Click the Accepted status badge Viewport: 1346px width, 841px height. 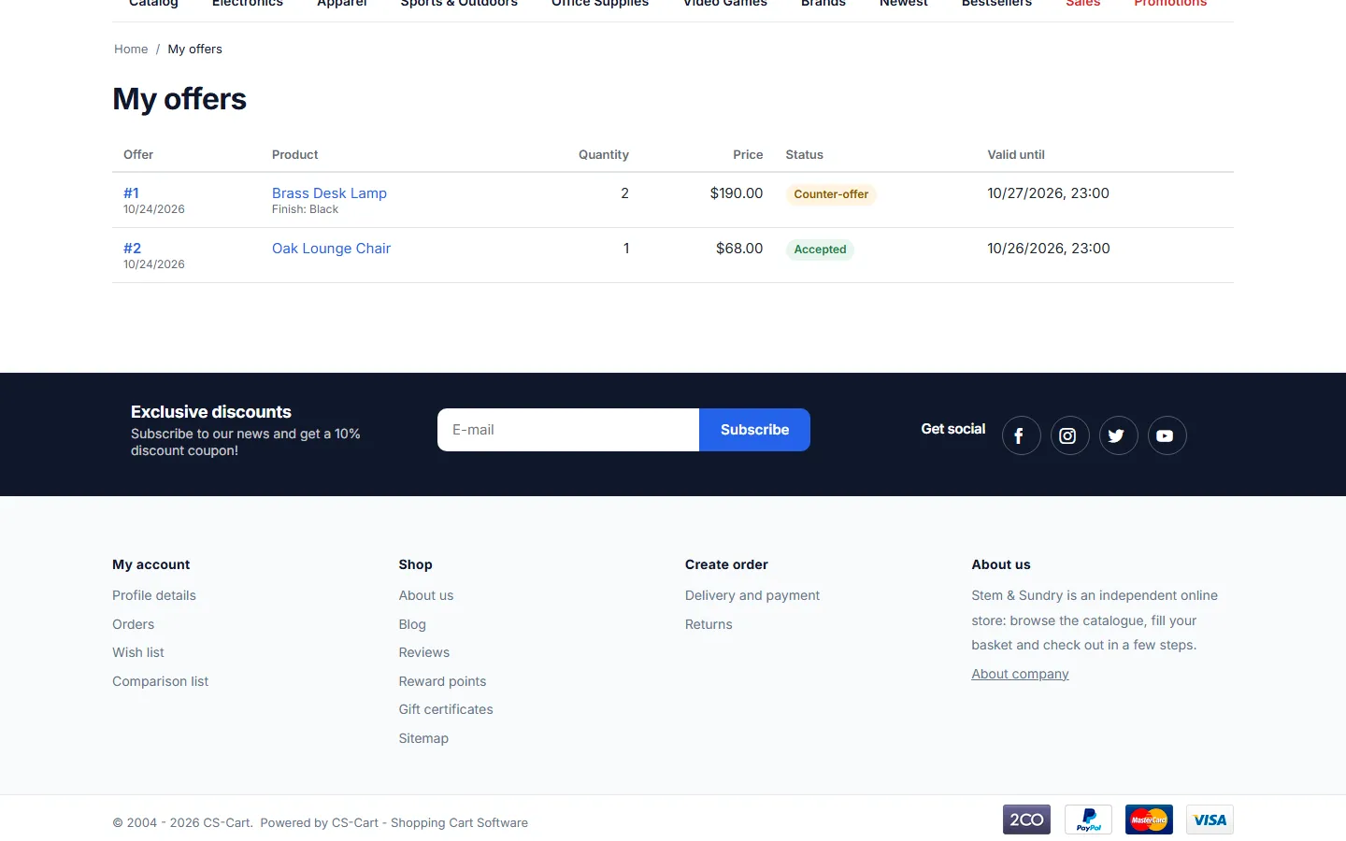pyautogui.click(x=820, y=249)
